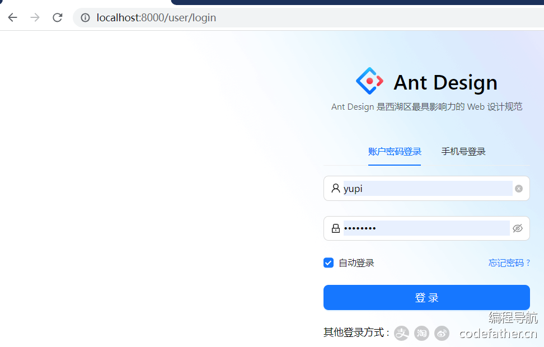Switch to 手机号登录 tab
The image size is (544, 347).
pyautogui.click(x=463, y=152)
